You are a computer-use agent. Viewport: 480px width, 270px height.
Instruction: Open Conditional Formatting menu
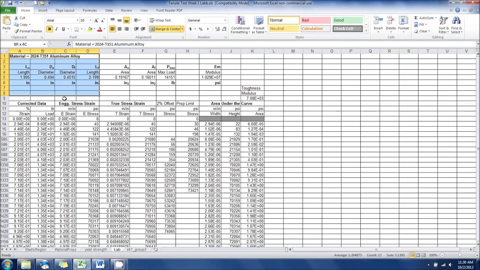click(240, 25)
